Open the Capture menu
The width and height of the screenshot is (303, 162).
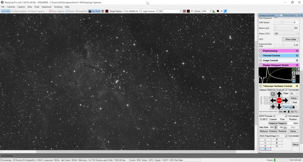[21, 7]
